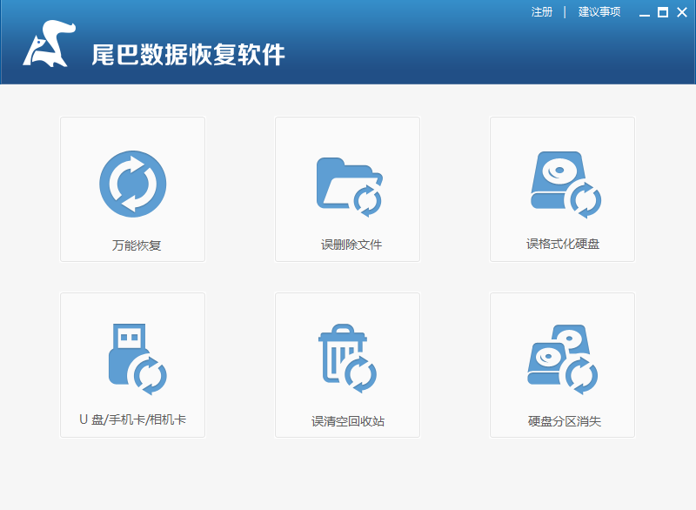
Task: Open the 误清空回收站 label
Action: coord(348,421)
